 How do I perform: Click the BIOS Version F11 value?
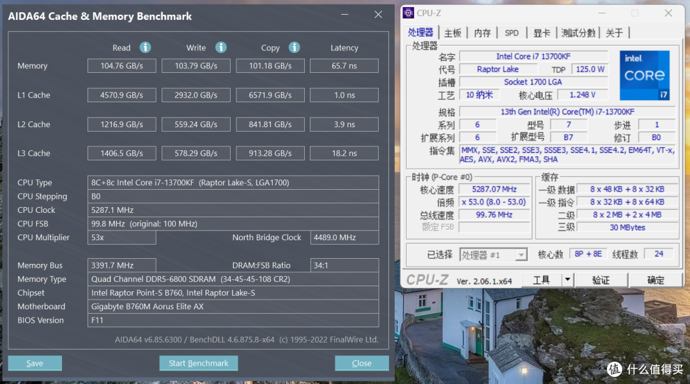[x=233, y=320]
